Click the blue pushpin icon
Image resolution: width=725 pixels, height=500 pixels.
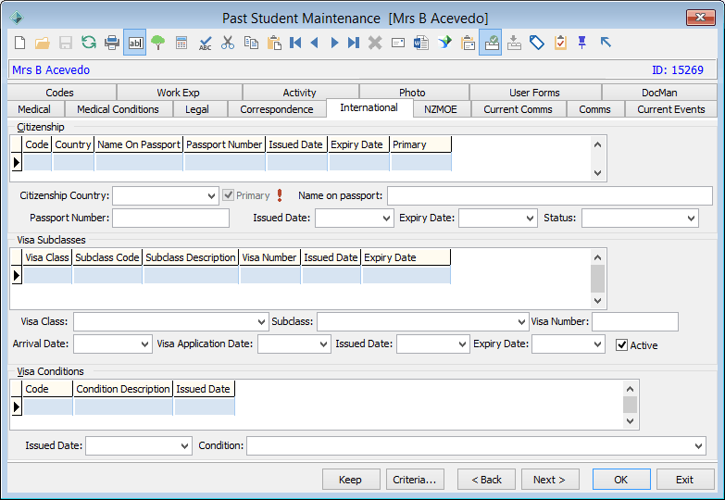[582, 43]
